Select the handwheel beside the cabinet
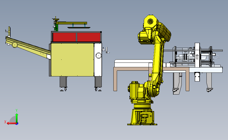Image resolution: width=228 pixels, height=140 pixels. point(107,50)
